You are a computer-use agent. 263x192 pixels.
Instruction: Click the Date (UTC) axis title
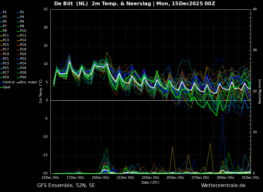coord(150,182)
